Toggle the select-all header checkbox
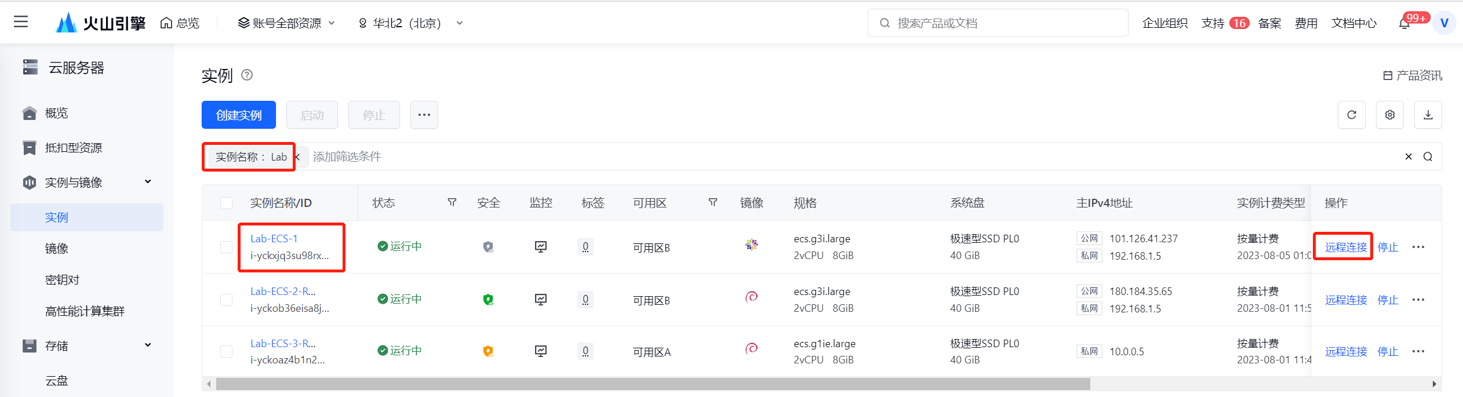Viewport: 1463px width, 397px height. pyautogui.click(x=227, y=203)
